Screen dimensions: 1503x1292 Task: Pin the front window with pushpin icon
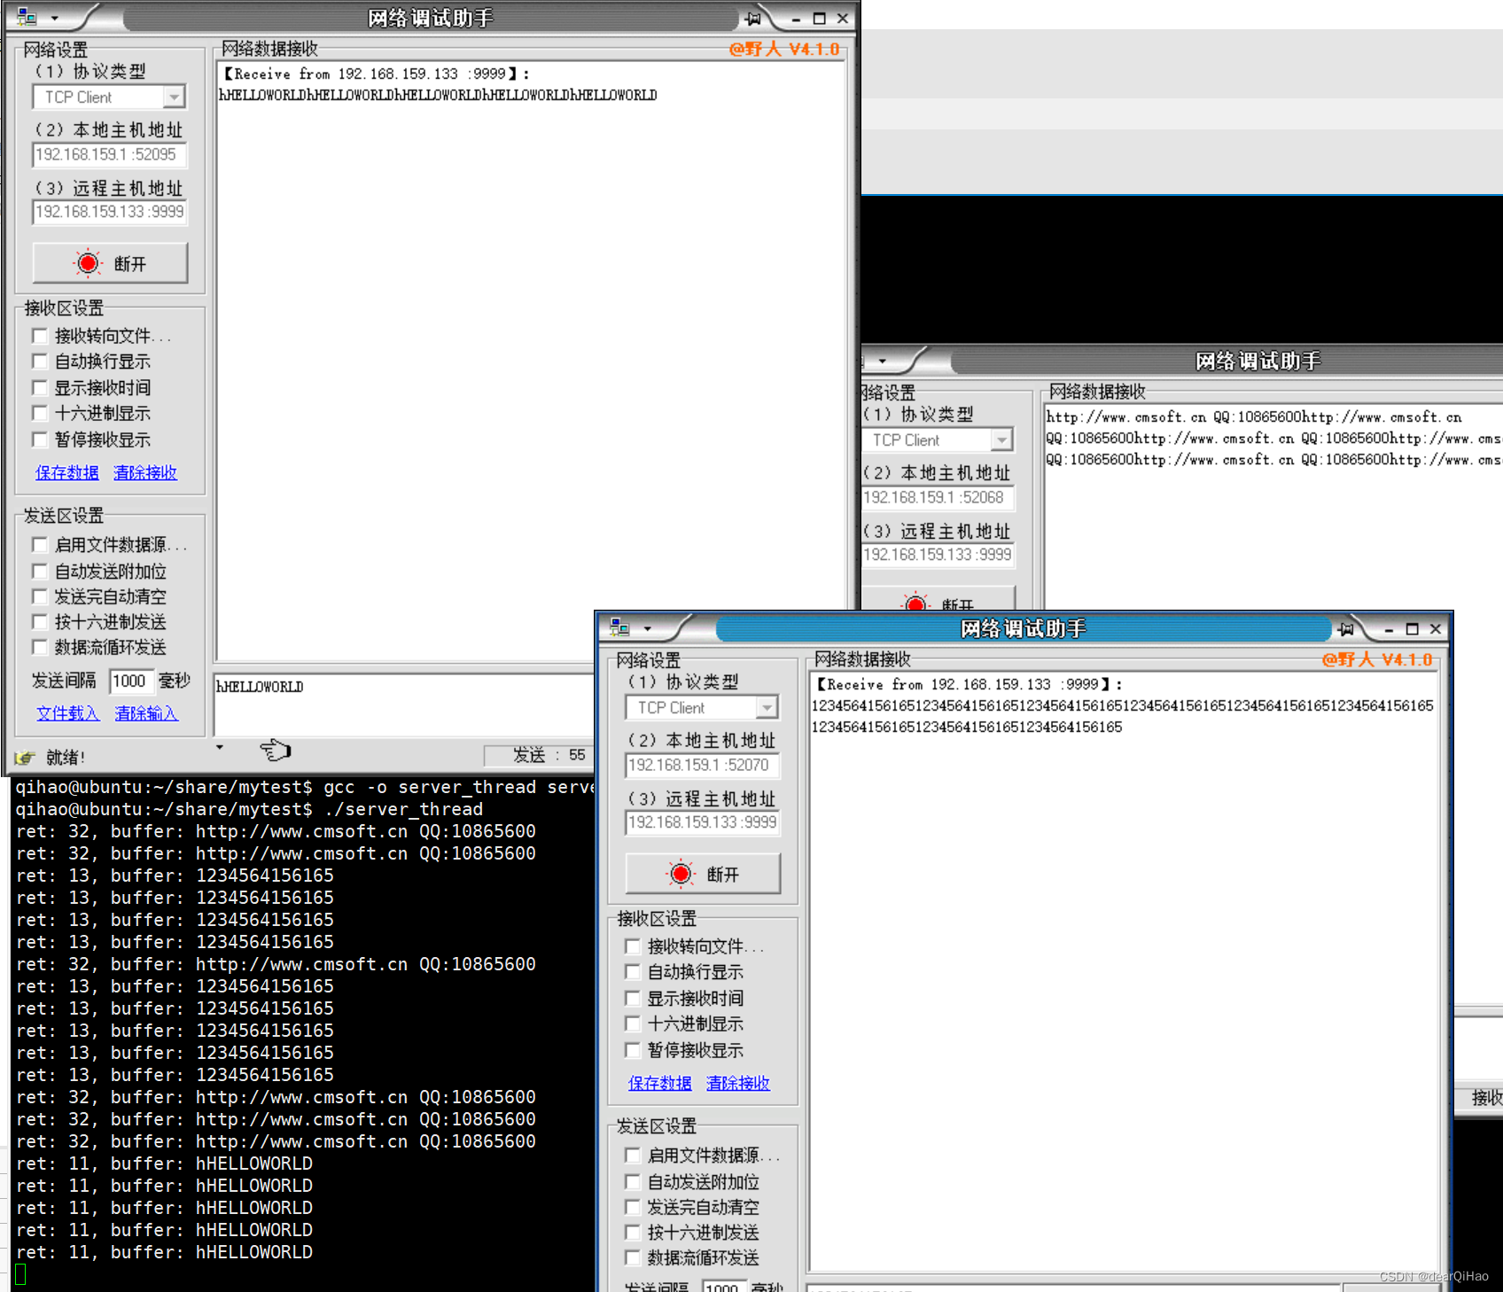[1346, 628]
